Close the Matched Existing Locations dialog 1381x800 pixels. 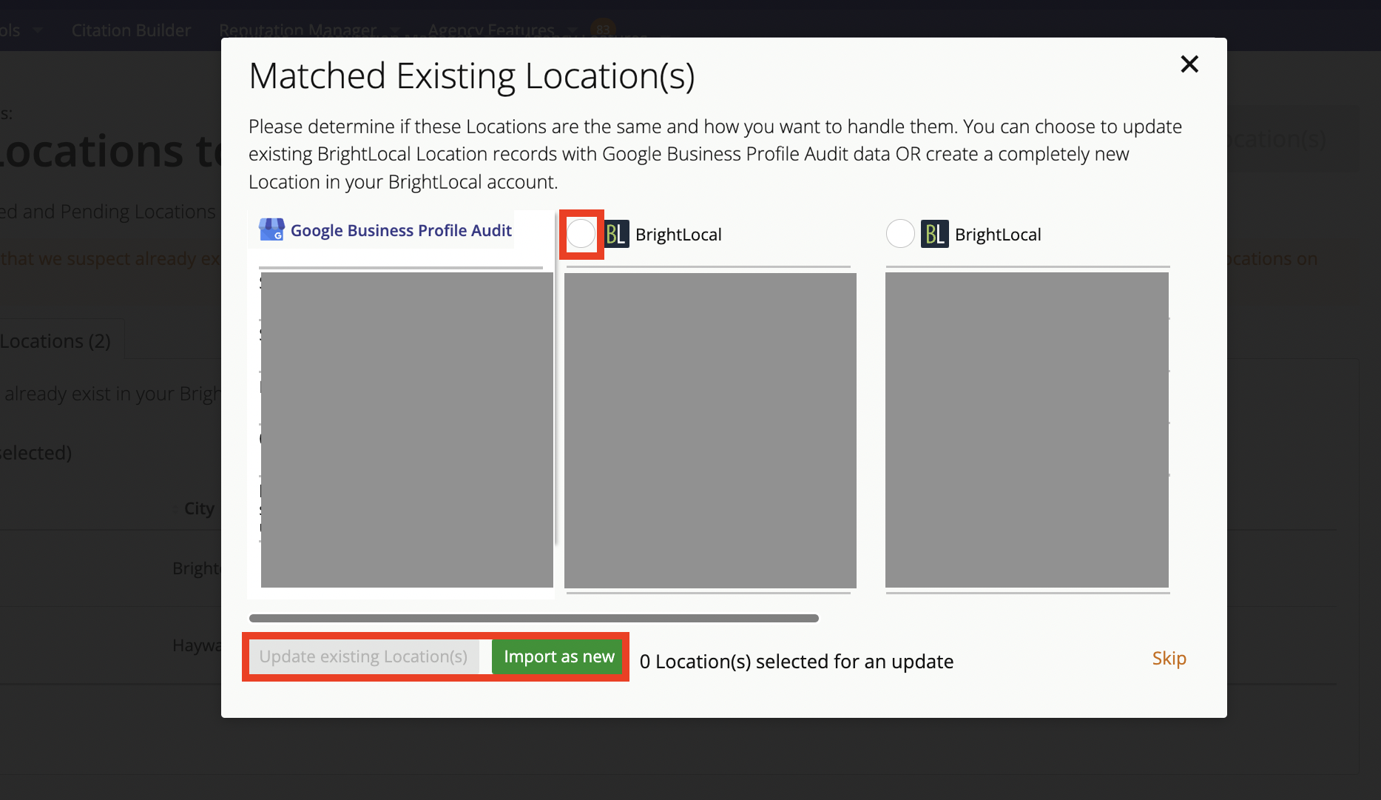click(1189, 64)
